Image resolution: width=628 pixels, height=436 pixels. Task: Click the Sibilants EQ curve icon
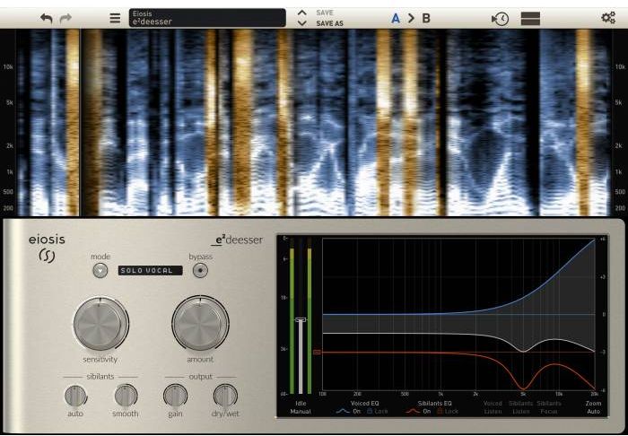(x=413, y=411)
